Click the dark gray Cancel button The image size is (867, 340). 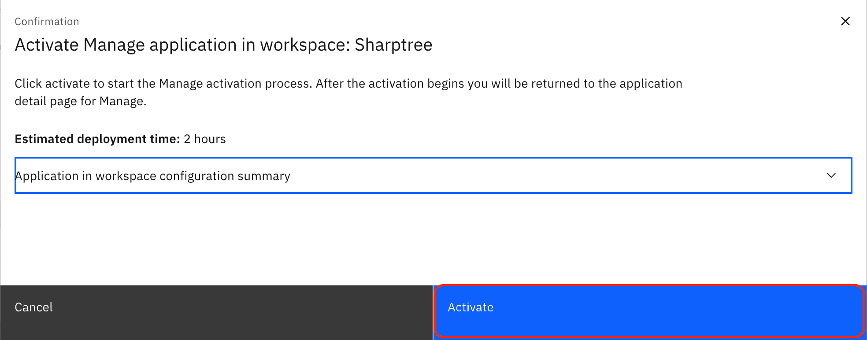click(x=216, y=312)
